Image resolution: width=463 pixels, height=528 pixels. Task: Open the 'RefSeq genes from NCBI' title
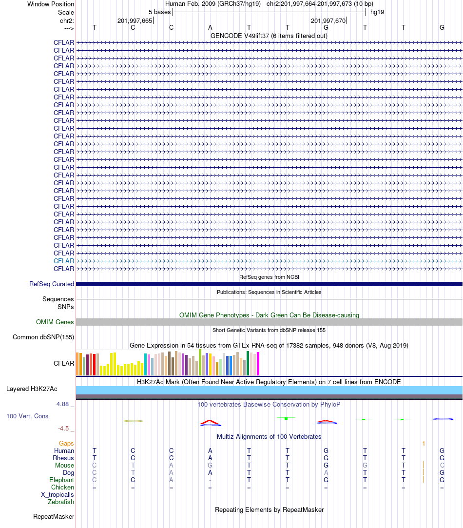pyautogui.click(x=269, y=277)
